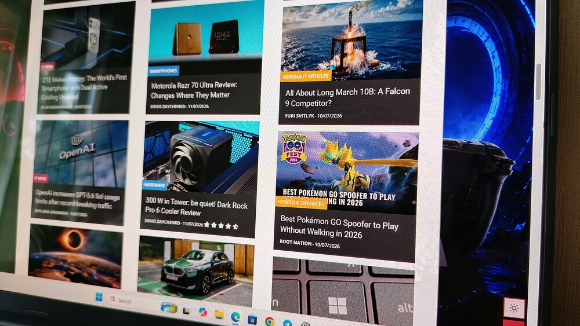The image size is (580, 326).
Task: Open '300 W in Tower: be quiet! Dark Rock' headline
Action: coord(196,207)
